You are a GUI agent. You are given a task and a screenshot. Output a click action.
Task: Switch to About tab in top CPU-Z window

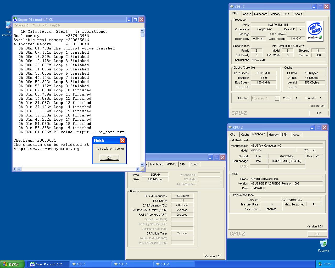point(298,14)
